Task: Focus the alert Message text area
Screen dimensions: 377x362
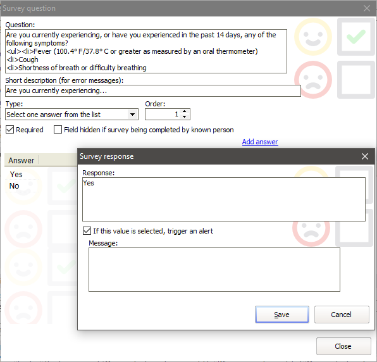Action: coord(214,270)
